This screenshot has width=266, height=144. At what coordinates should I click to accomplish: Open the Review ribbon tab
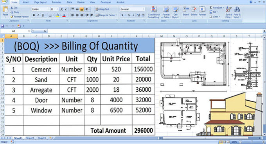click(x=81, y=2)
